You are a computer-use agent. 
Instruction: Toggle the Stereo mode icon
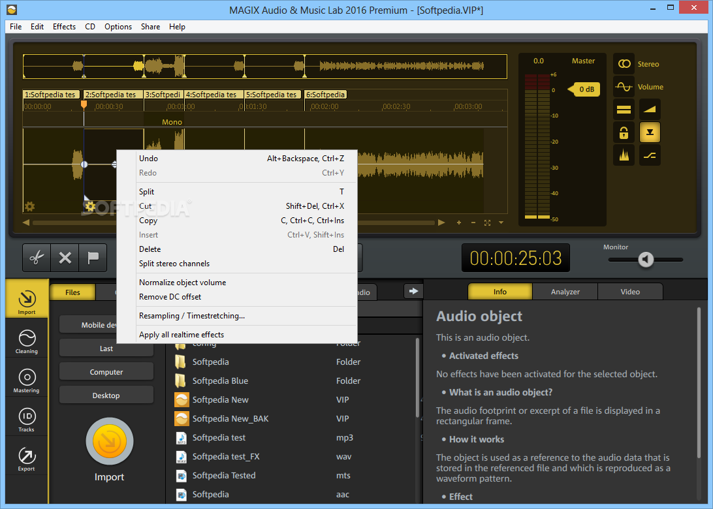pos(624,64)
